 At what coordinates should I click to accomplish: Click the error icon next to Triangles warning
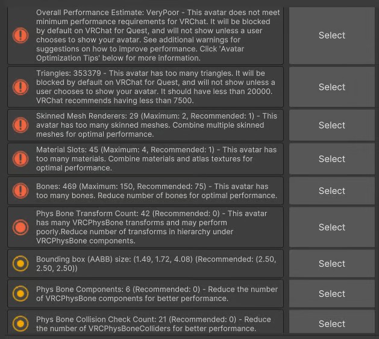coord(20,87)
